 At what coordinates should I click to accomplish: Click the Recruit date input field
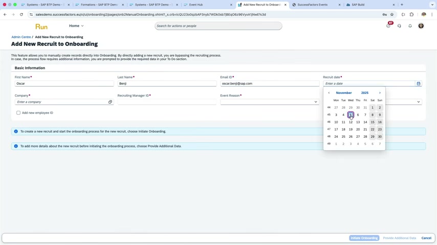(x=369, y=83)
